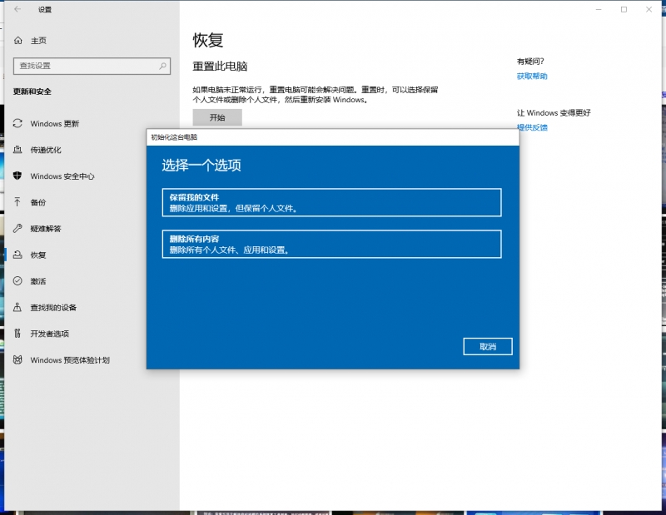
Task: Click the 选择一个选项 dialog heading
Action: (x=201, y=165)
